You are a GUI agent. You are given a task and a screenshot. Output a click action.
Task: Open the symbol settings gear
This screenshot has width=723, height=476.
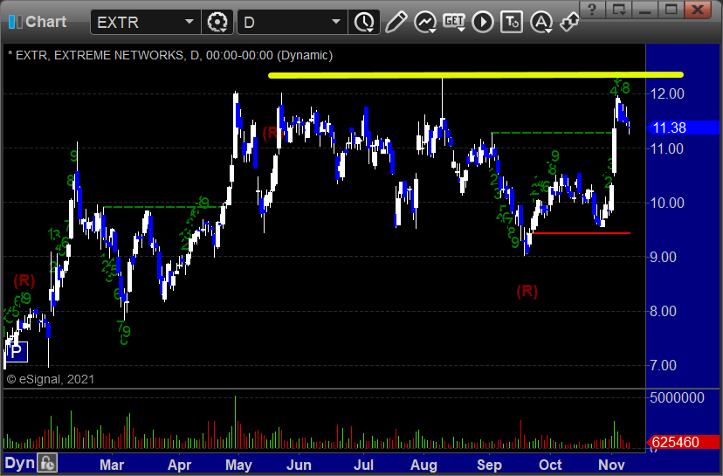(217, 22)
